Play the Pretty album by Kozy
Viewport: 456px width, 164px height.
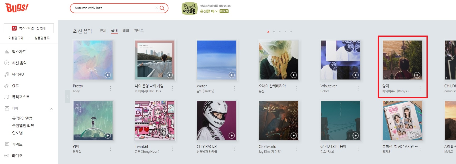108,75
